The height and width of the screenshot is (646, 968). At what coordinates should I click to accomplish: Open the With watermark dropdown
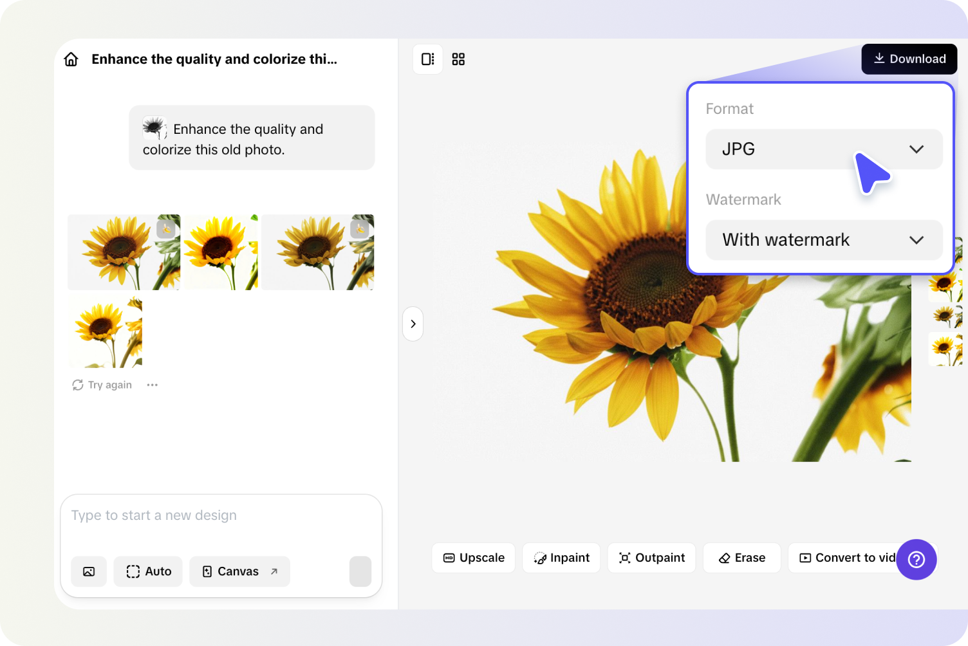[823, 240]
